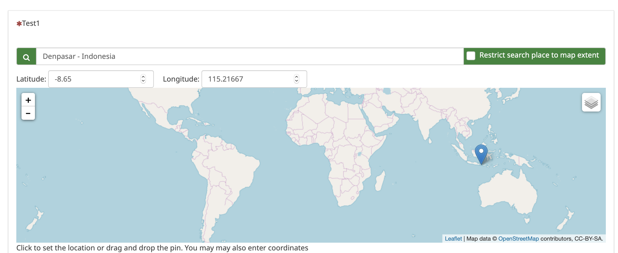Enable restrict search to map extent checkbox

(x=471, y=56)
